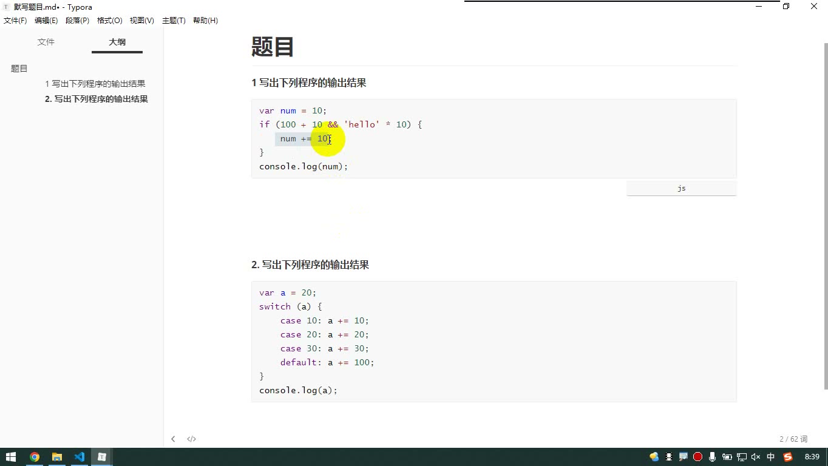
Task: Open the 格式(O) menu
Action: [x=109, y=21]
